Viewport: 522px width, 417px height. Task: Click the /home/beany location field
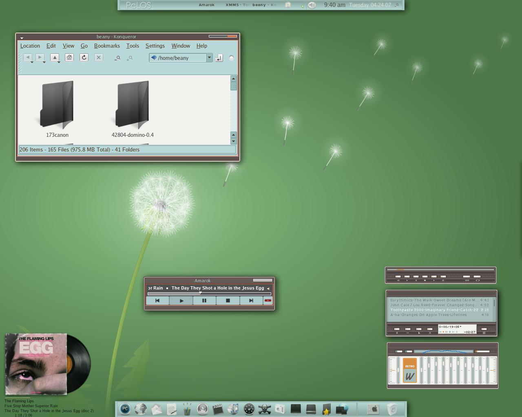(x=178, y=58)
